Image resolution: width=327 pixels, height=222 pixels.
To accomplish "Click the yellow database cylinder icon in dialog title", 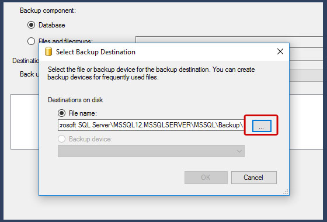I will (48, 51).
